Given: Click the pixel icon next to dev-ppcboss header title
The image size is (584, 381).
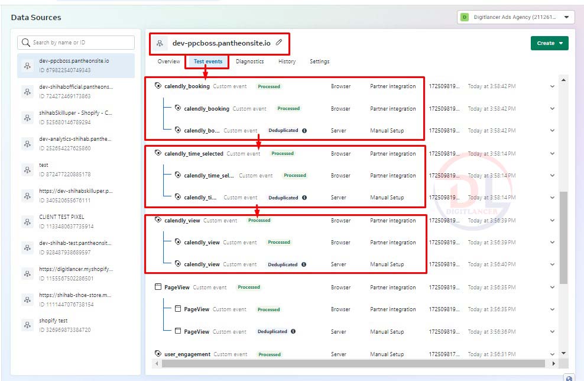Looking at the screenshot, I should (160, 43).
